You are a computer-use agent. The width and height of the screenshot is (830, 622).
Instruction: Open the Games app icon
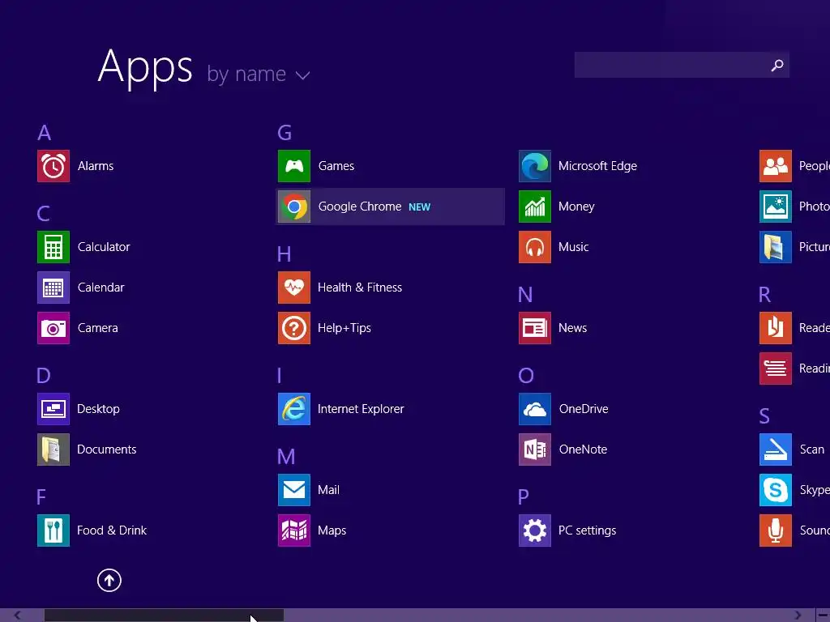pos(293,166)
